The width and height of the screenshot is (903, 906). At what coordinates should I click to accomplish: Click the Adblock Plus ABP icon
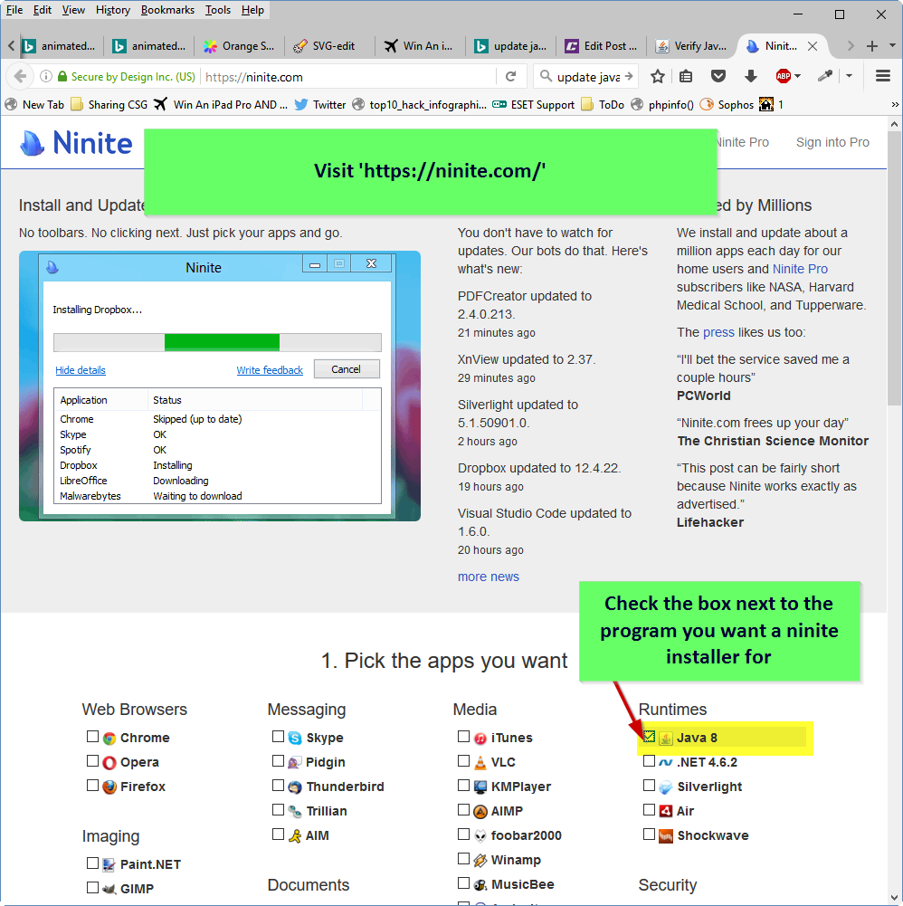pyautogui.click(x=784, y=76)
